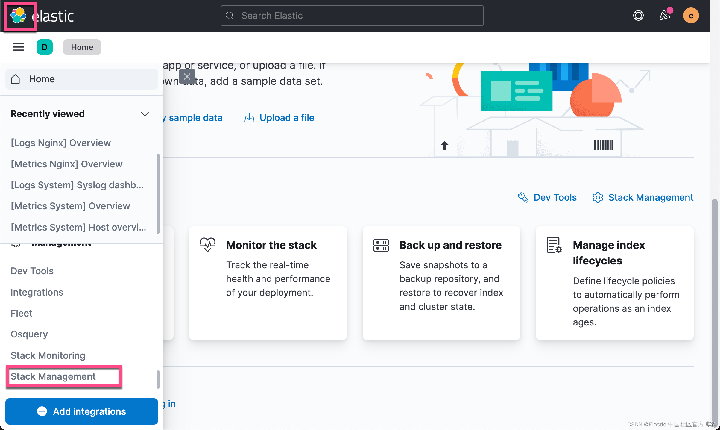Toggle the hamburger navigation menu
Screen dimensions: 720x430
click(x=18, y=47)
